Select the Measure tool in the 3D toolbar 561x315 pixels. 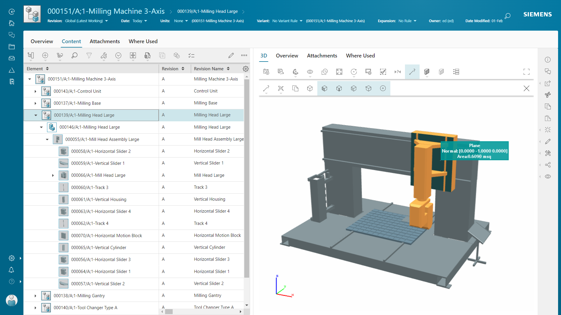pyautogui.click(x=412, y=71)
